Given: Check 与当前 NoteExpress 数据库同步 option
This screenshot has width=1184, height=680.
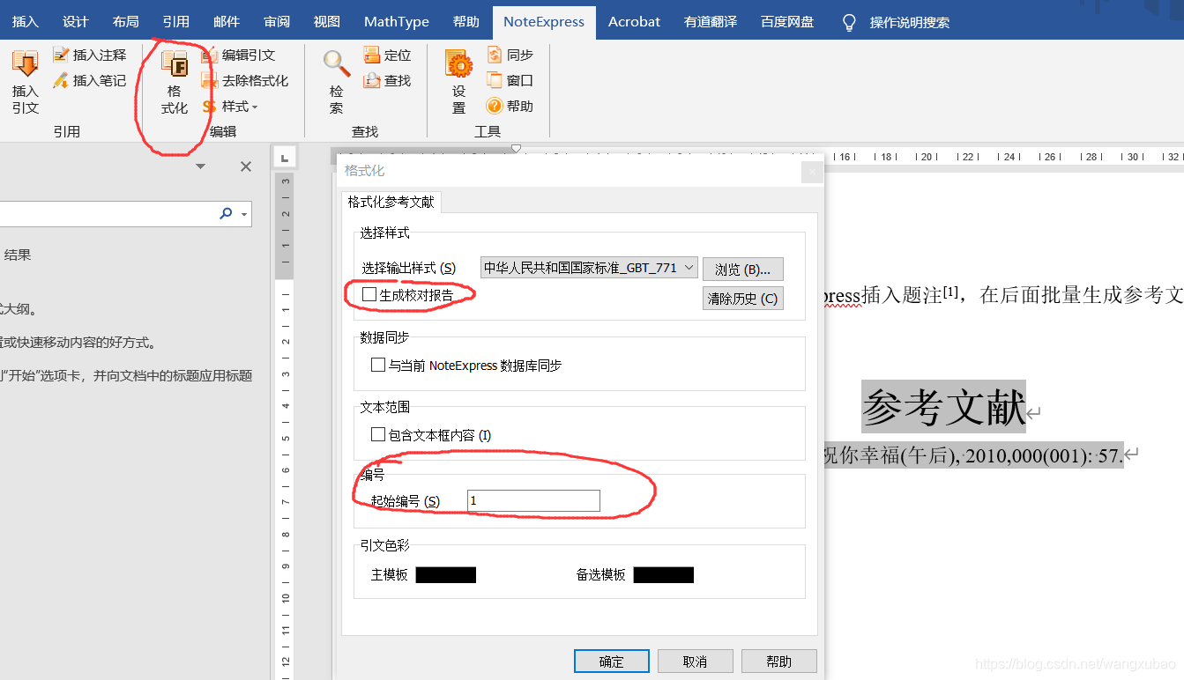Looking at the screenshot, I should click(378, 365).
